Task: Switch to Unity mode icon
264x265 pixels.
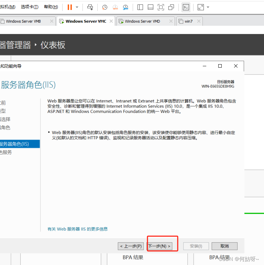Action: point(171,7)
